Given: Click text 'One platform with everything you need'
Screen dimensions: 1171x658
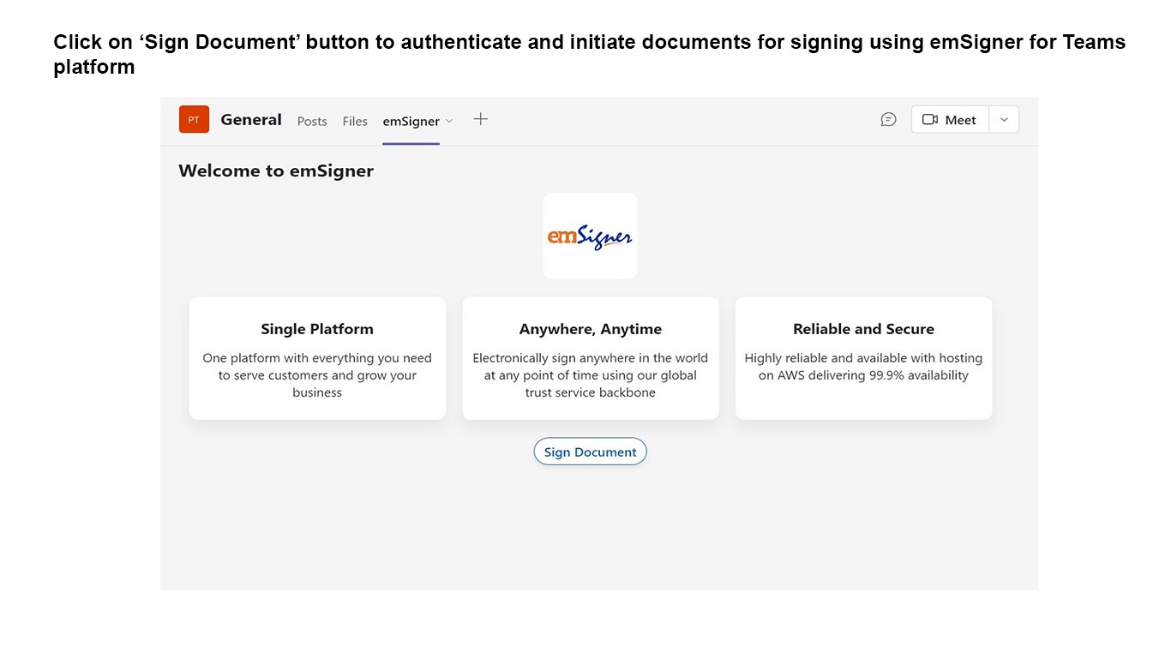Looking at the screenshot, I should pos(317,358).
